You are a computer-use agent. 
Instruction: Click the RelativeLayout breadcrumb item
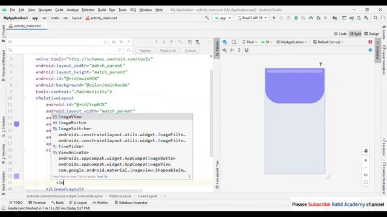click(x=120, y=196)
